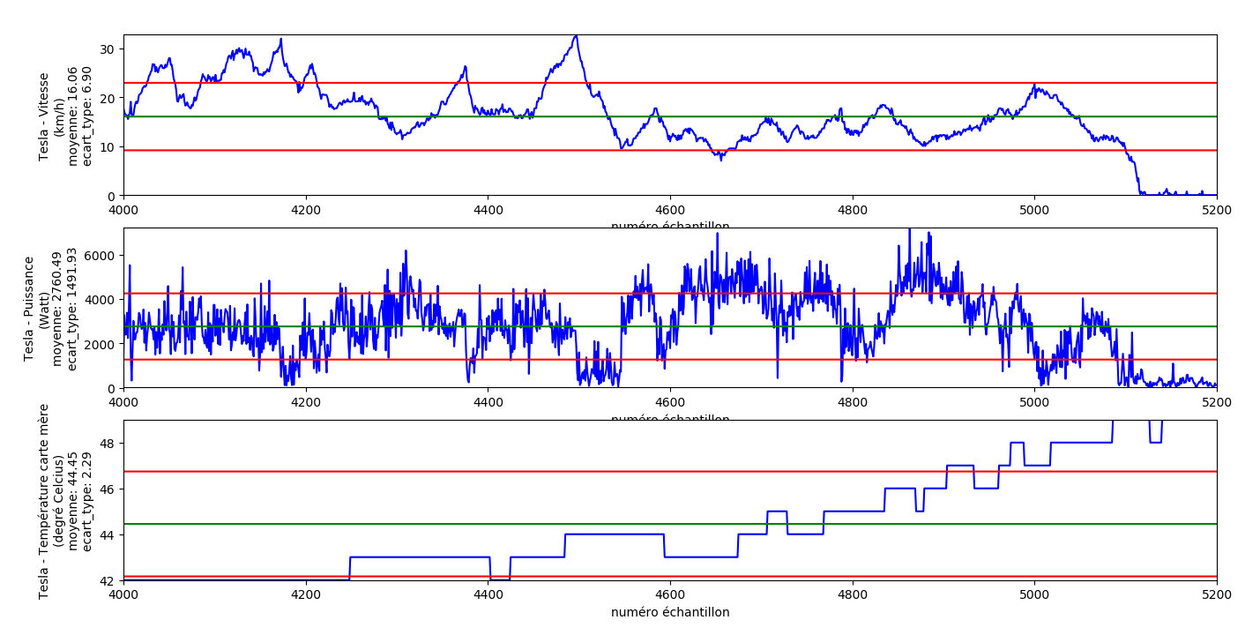Screen dimensions: 1260x635
Task: Click the 5000 x-tick under the Vitesse plot
Action: tap(1034, 212)
